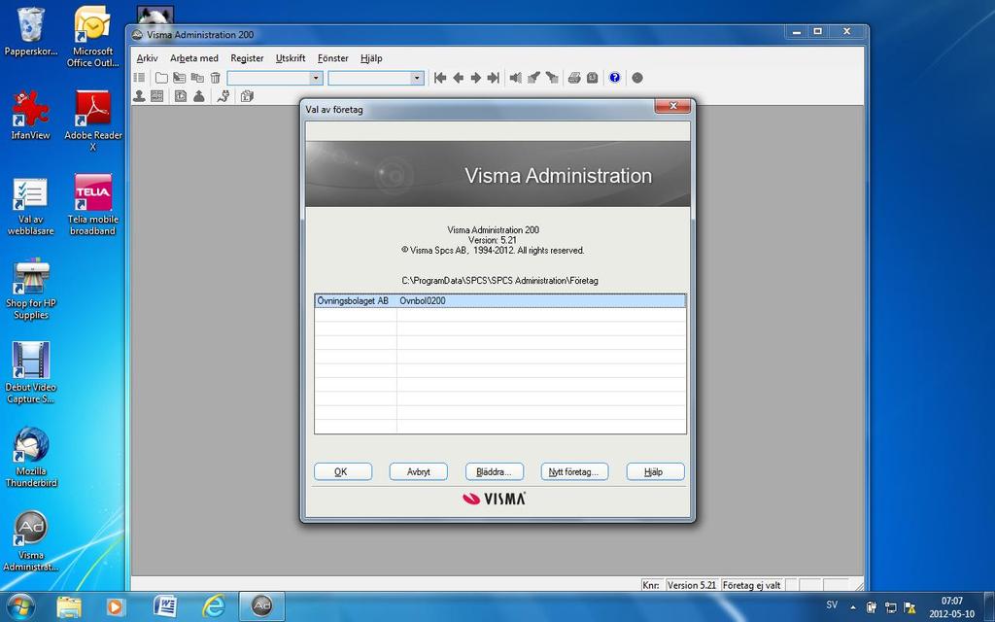Click Företag ej valt status bar field
The height and width of the screenshot is (622, 995).
coord(752,585)
